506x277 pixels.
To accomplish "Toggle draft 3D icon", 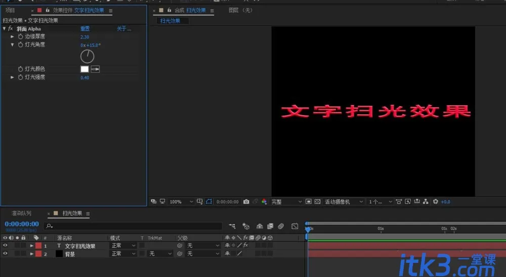I will coord(246,226).
